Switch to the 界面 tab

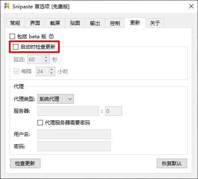(35, 23)
